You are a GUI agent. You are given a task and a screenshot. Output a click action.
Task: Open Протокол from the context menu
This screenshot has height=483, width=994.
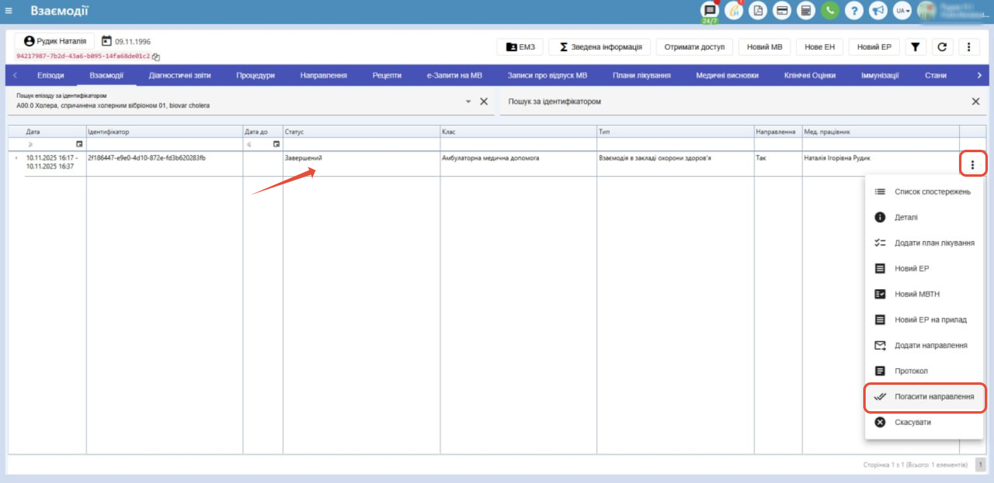925,371
